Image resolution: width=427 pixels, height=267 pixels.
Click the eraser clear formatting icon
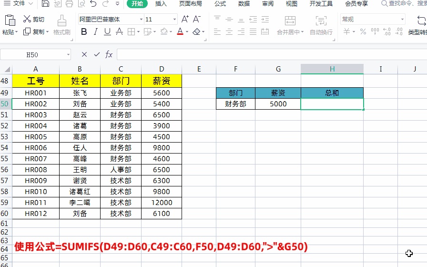pyautogui.click(x=196, y=32)
